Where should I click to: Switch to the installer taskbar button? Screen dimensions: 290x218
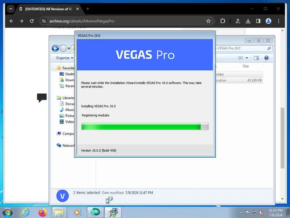point(113,212)
